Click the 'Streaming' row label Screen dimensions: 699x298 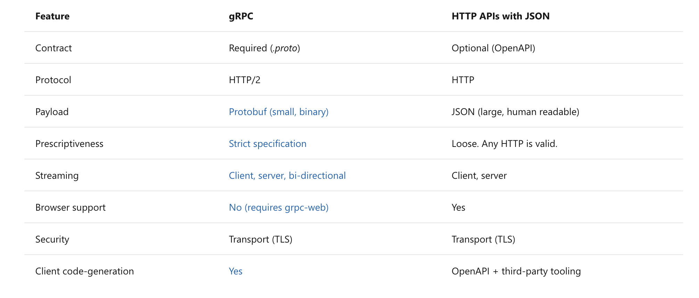click(57, 176)
